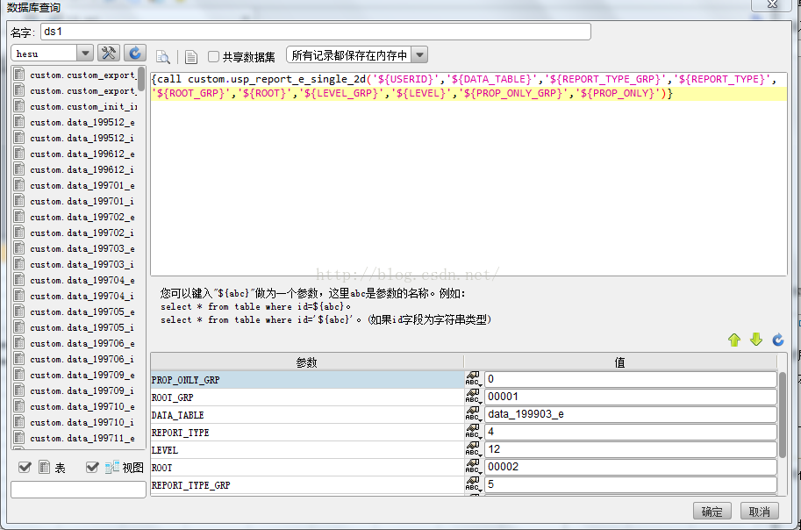Change value type icon for REPORT_TYPE_GRP
801x530 pixels.
[473, 484]
